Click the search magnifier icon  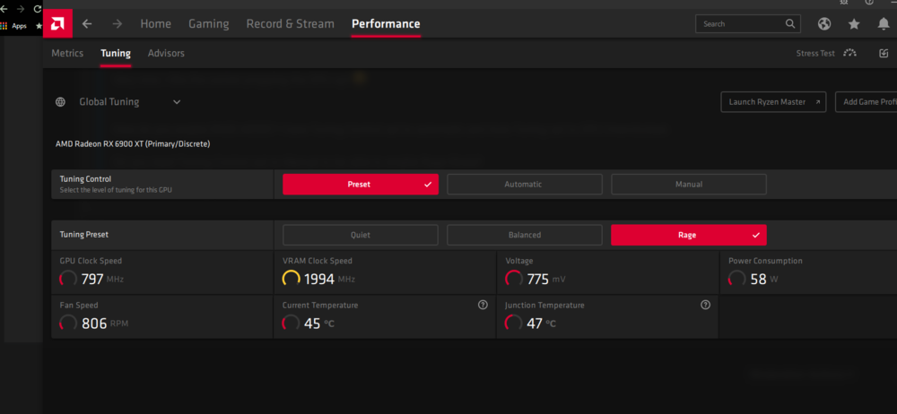click(x=790, y=24)
